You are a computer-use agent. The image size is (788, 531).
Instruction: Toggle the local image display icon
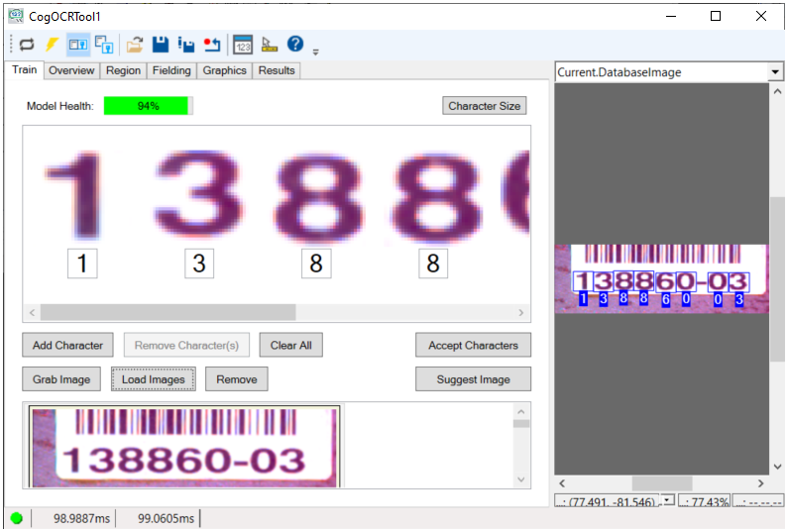point(78,45)
